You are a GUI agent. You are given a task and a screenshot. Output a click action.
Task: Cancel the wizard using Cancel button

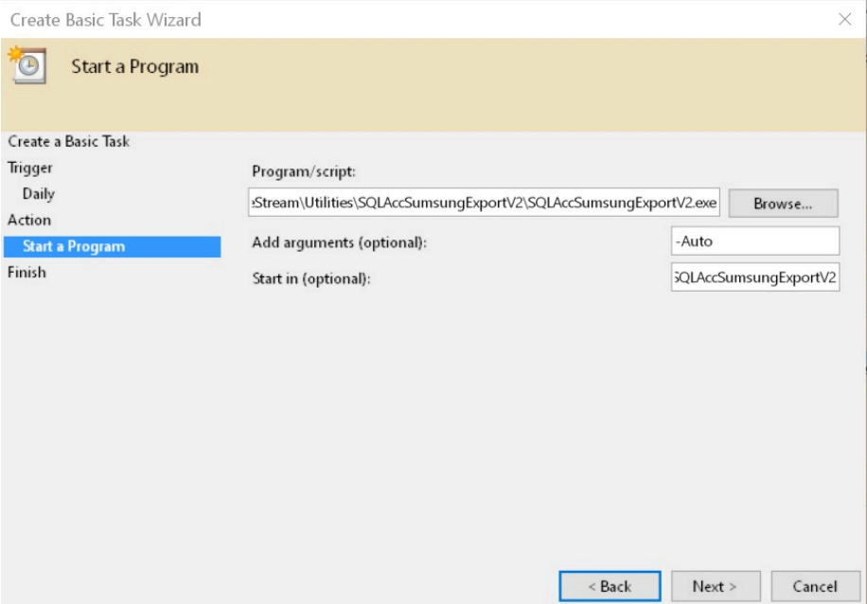pyautogui.click(x=814, y=586)
